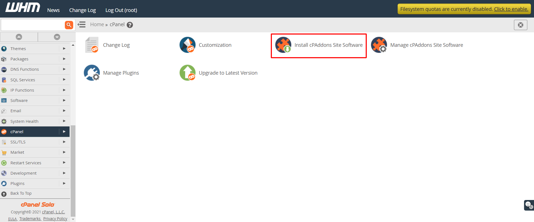Expand the Themes section arrow

pyautogui.click(x=64, y=48)
